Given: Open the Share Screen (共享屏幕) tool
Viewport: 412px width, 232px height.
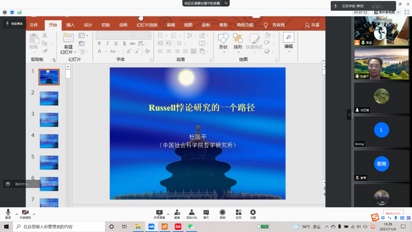Looking at the screenshot, I should 159,214.
